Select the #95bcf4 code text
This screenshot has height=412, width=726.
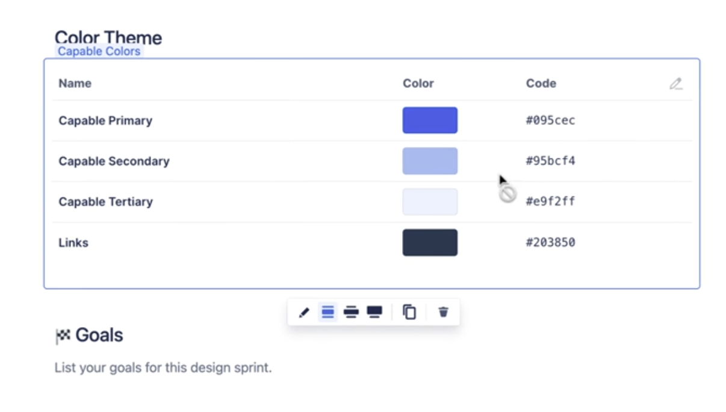[x=550, y=161]
